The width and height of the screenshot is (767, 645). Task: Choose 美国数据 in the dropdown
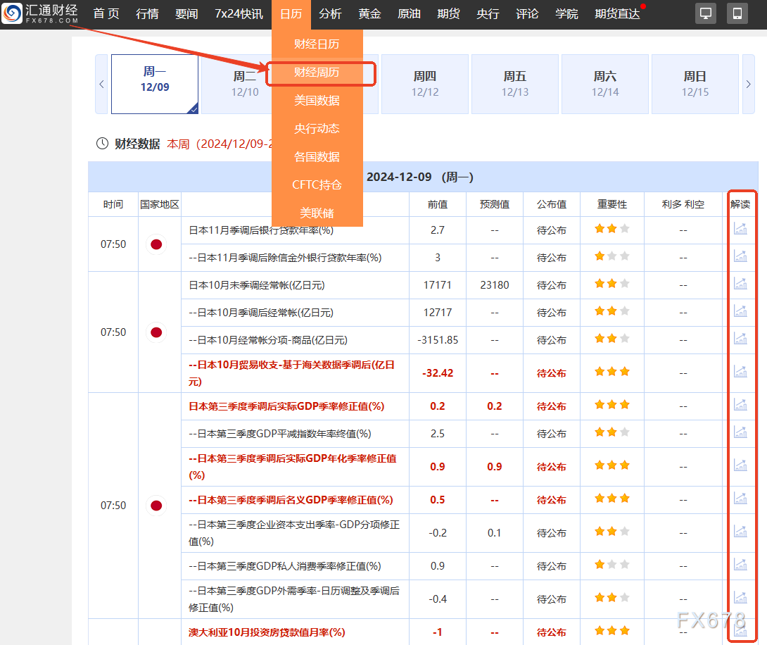pos(317,101)
